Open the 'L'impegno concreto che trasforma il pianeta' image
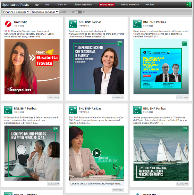The height and width of the screenshot is (195, 194). click(97, 67)
